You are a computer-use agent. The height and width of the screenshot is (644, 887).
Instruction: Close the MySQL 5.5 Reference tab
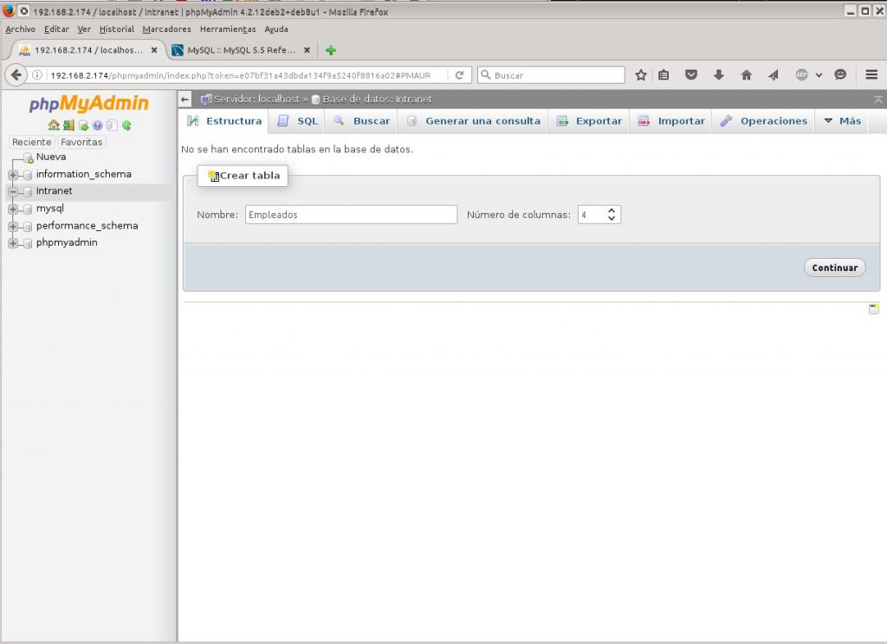tap(307, 49)
